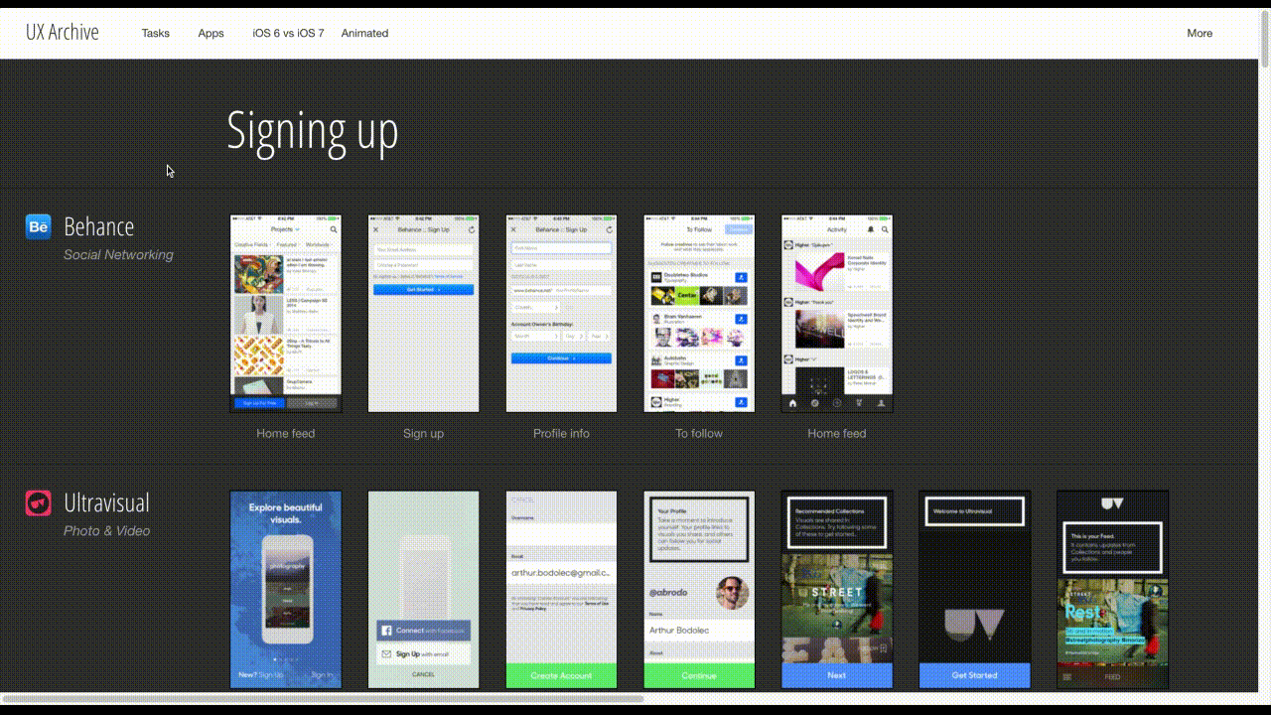Open the Animated menu item
The width and height of the screenshot is (1271, 715).
point(364,33)
